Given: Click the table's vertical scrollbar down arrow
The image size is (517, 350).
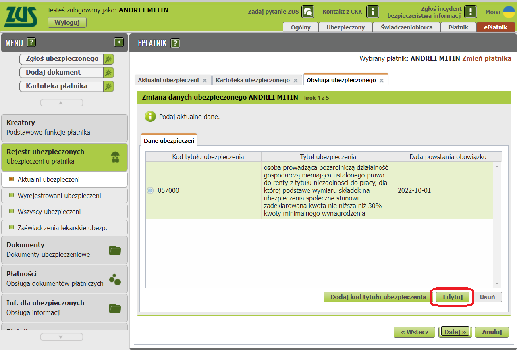Looking at the screenshot, I should tap(497, 284).
